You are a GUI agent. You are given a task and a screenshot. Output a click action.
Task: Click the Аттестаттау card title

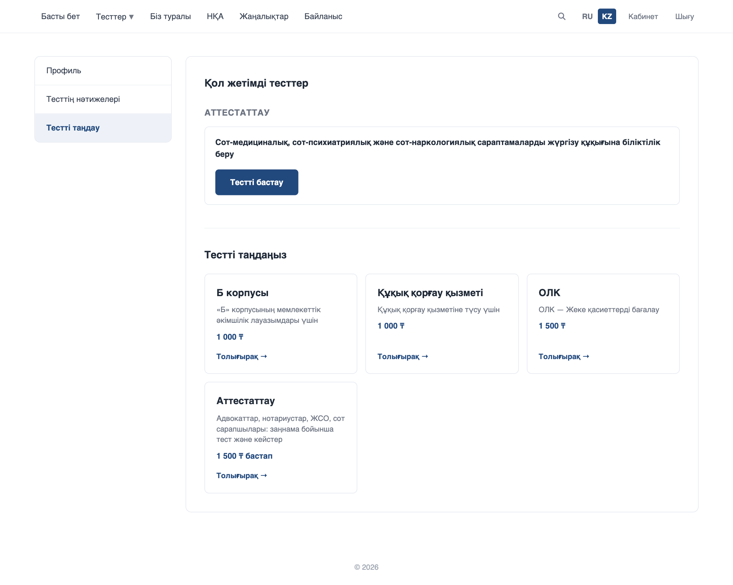point(245,401)
